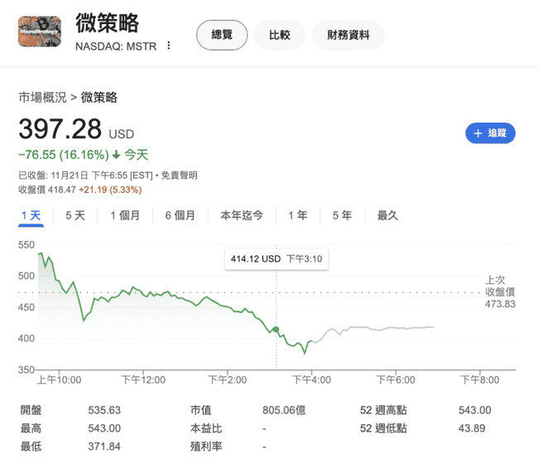
Task: Click the 52 週高點 label
Action: pos(383,410)
